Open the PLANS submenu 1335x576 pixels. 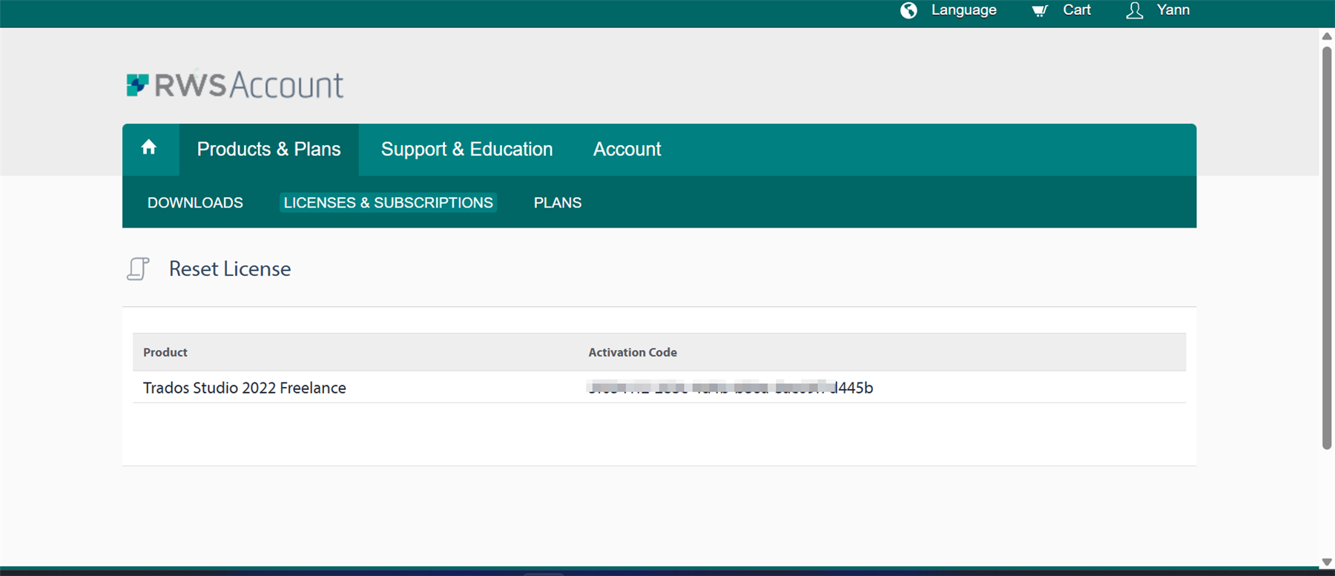[558, 202]
